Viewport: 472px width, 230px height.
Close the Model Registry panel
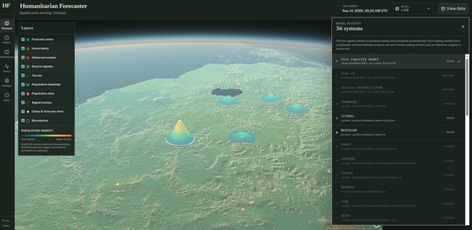[463, 27]
